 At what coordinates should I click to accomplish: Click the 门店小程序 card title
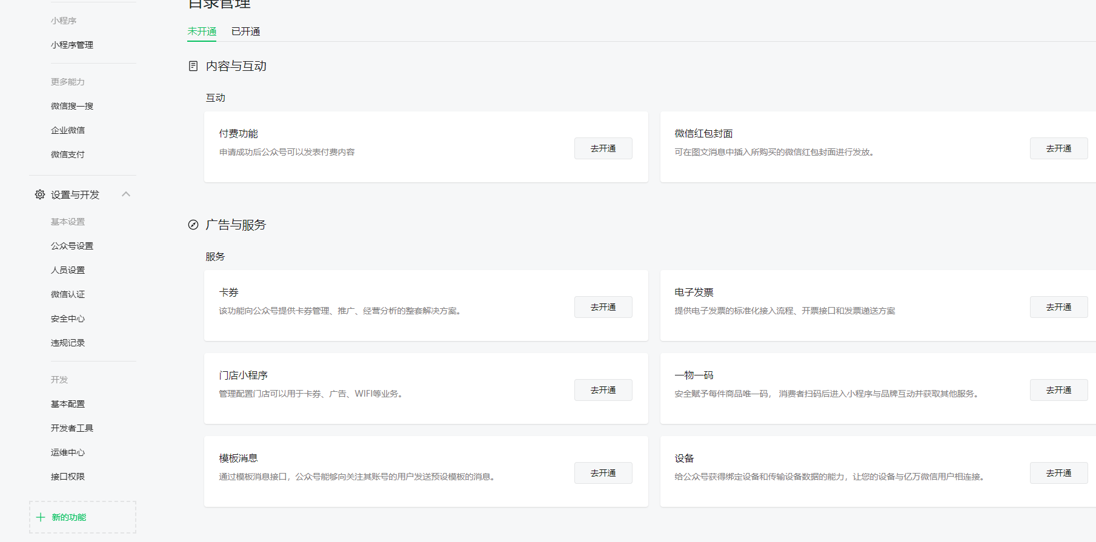tap(244, 375)
